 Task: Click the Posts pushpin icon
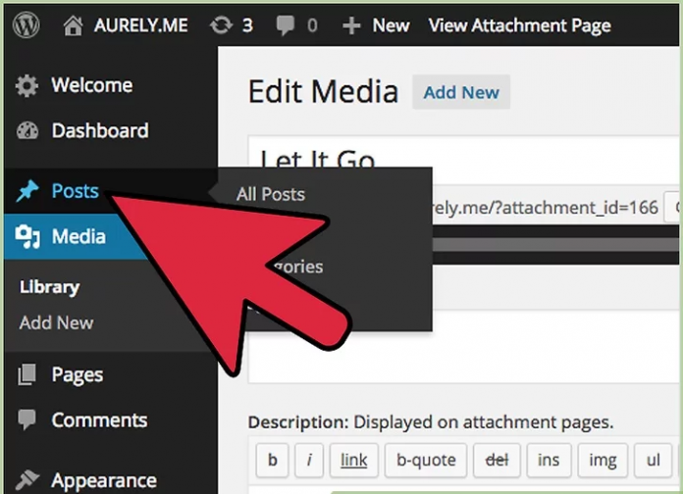coord(26,191)
